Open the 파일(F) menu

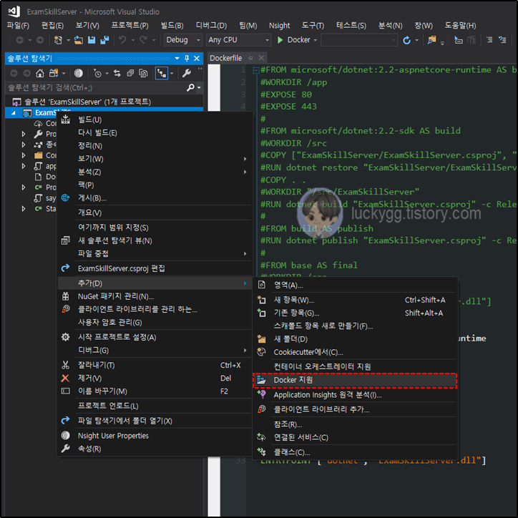click(18, 26)
